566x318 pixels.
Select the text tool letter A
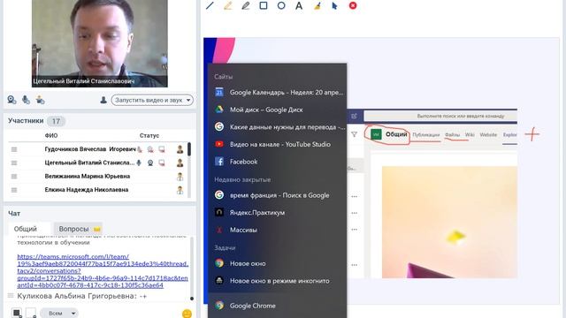299,5
